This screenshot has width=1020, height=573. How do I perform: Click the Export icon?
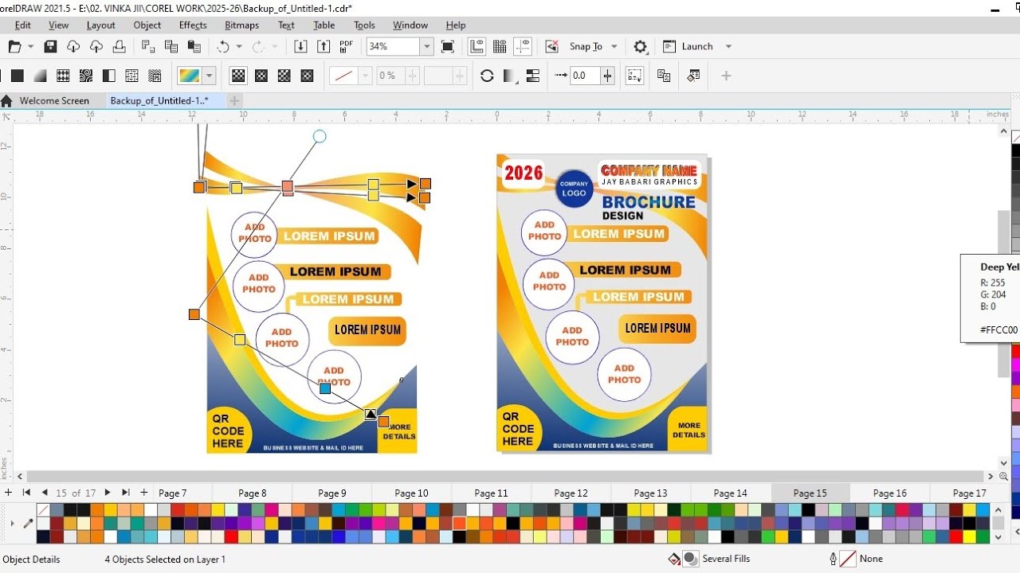pyautogui.click(x=324, y=46)
